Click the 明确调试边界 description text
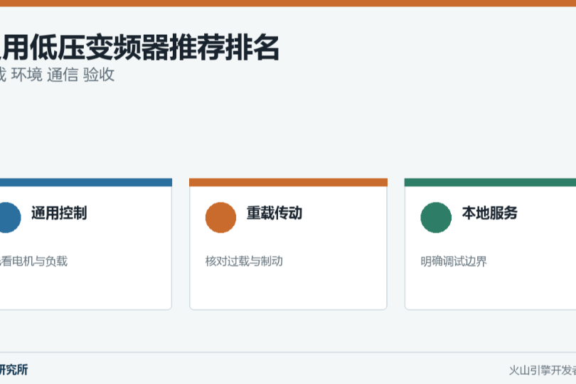576x384 pixels. (x=454, y=261)
